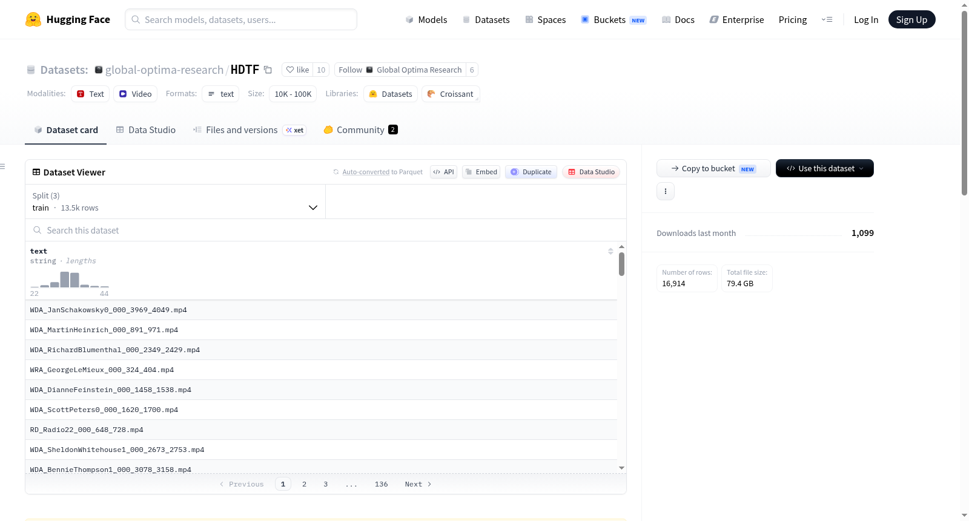Image resolution: width=969 pixels, height=521 pixels.
Task: Go to Datasets in the navigation
Action: pos(486,19)
